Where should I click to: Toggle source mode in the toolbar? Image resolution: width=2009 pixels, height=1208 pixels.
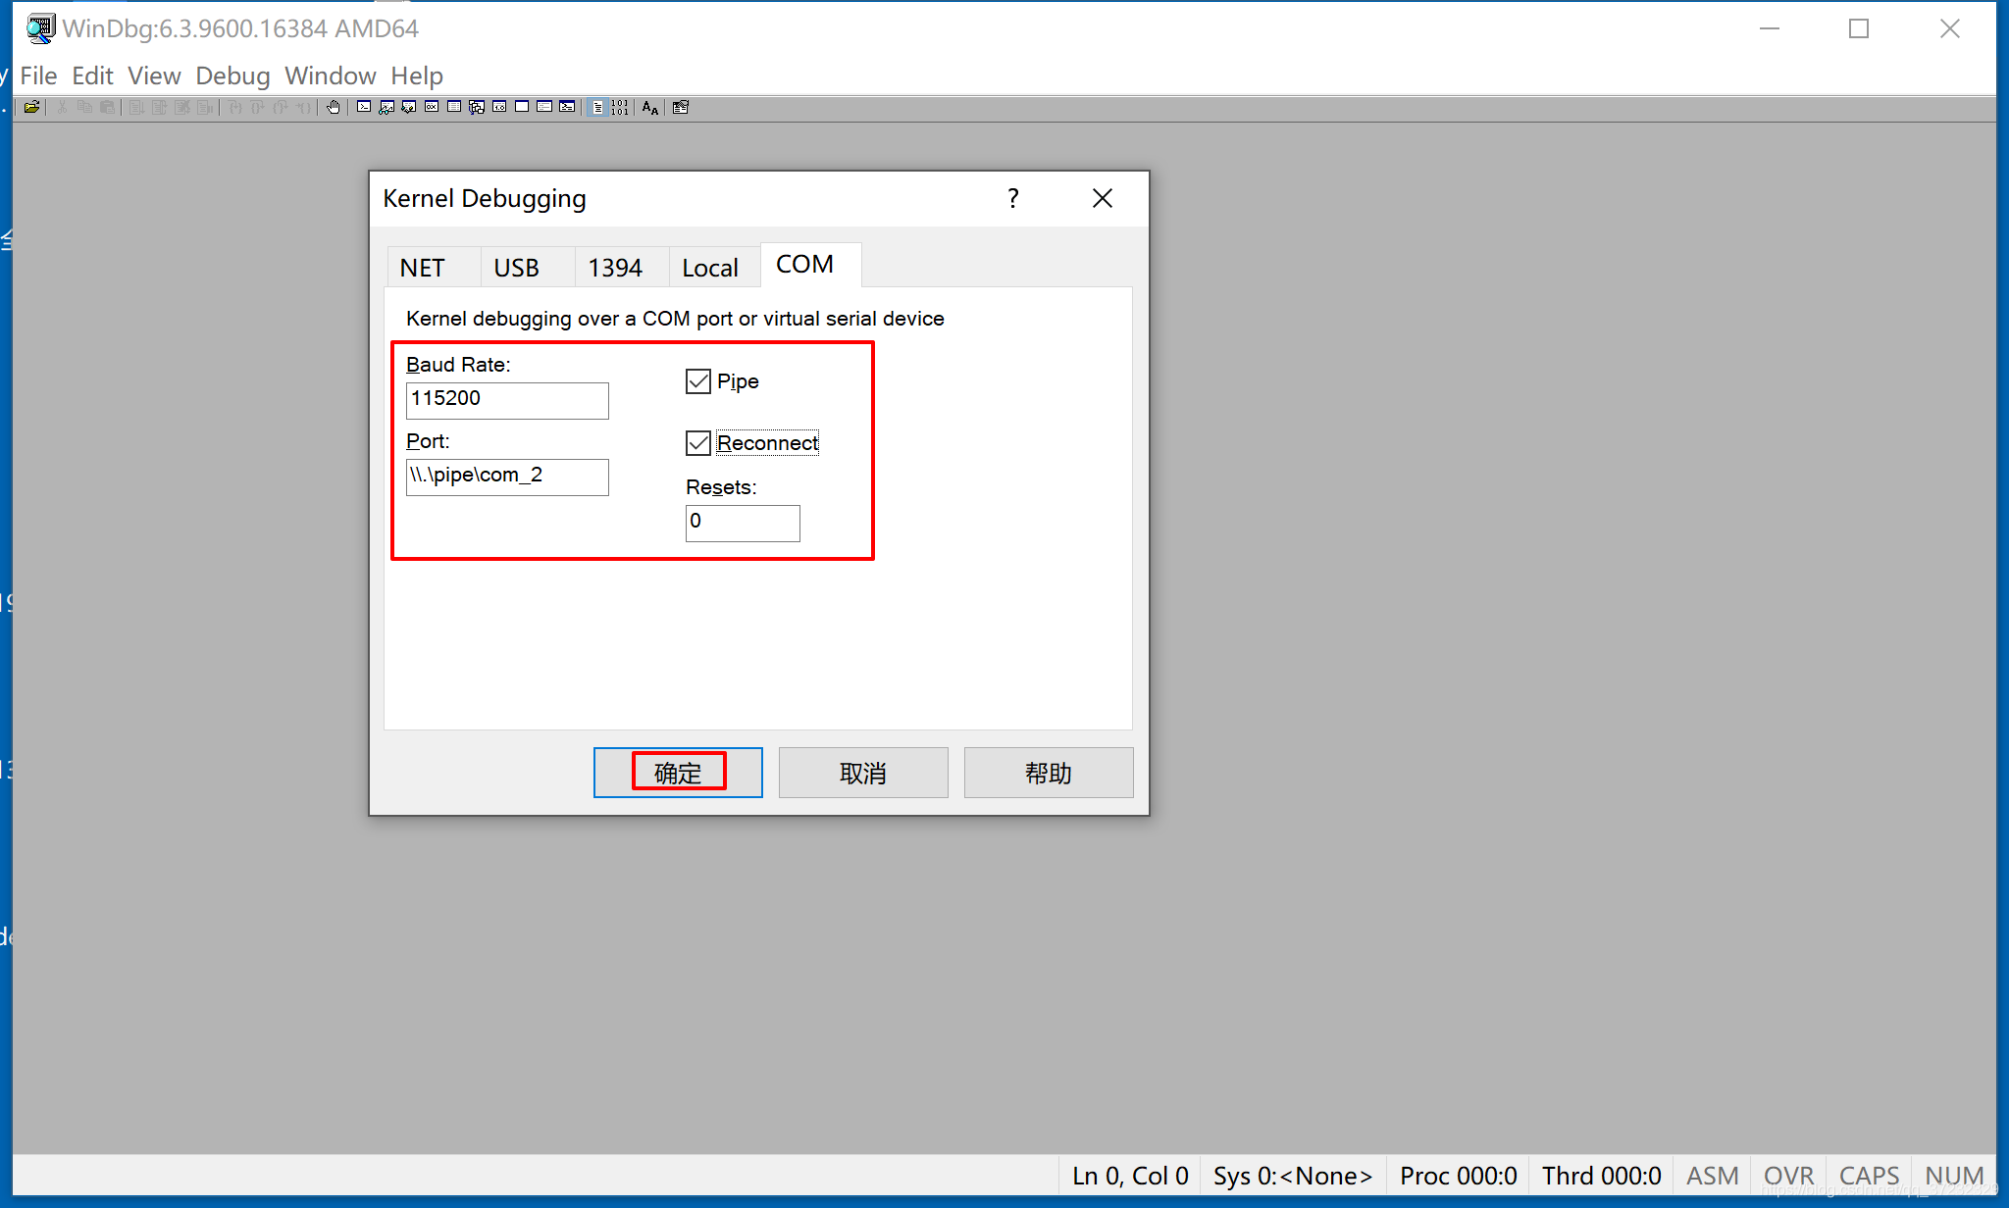coord(596,108)
